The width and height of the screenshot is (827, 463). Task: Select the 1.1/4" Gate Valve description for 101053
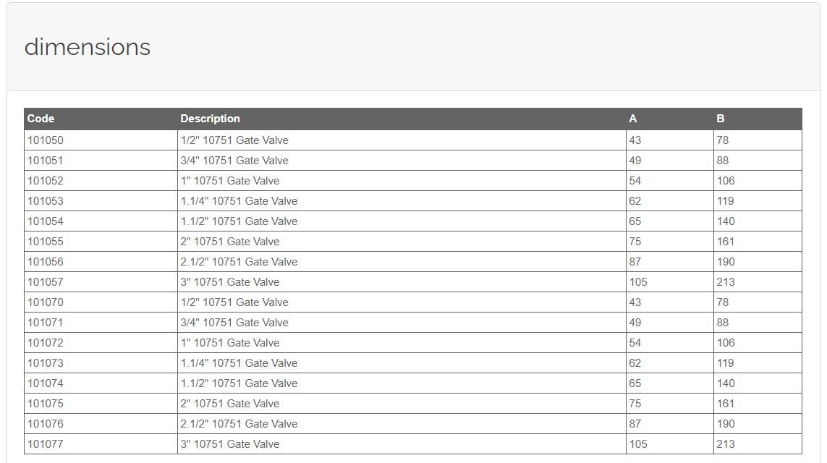tap(239, 201)
